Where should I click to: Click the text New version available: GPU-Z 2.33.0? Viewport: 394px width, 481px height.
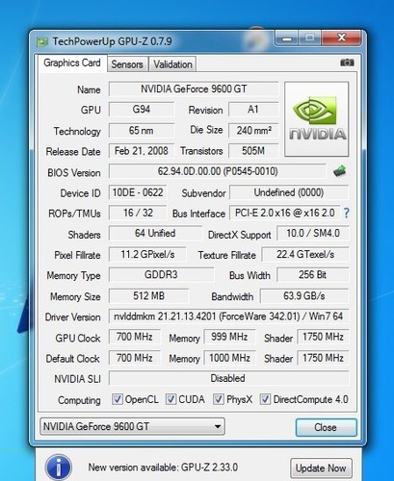163,468
